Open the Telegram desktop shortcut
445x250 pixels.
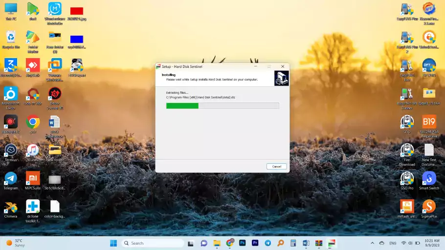10,179
